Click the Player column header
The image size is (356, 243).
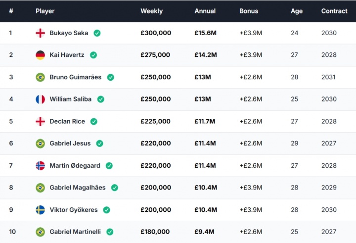[45, 11]
